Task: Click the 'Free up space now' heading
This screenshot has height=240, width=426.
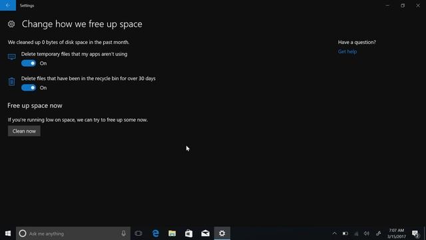Action: (x=35, y=105)
